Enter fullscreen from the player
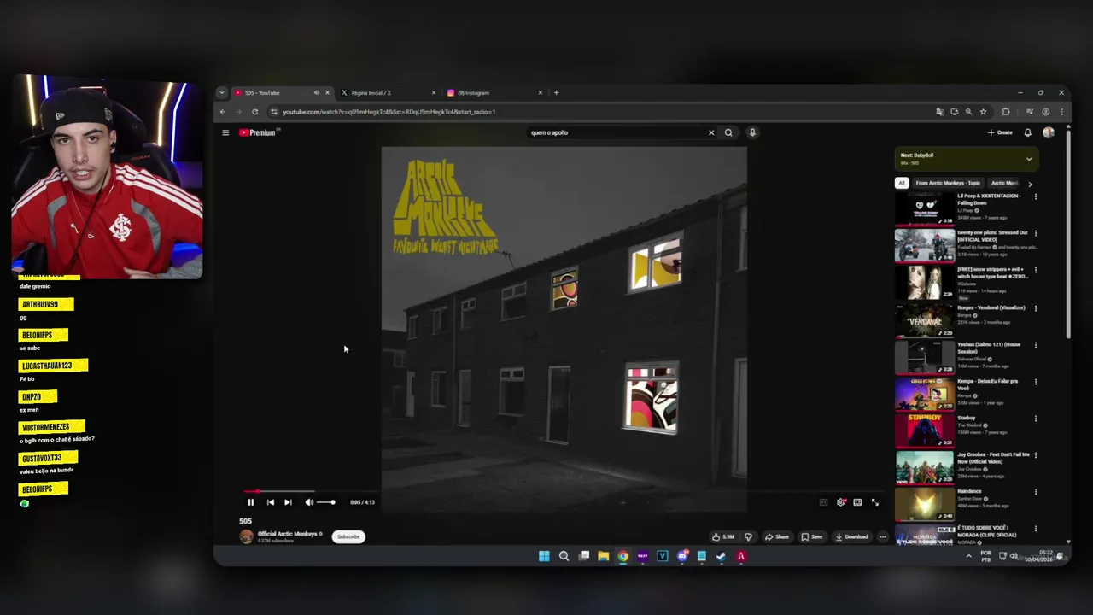Viewport: 1093px width, 615px height. point(874,502)
